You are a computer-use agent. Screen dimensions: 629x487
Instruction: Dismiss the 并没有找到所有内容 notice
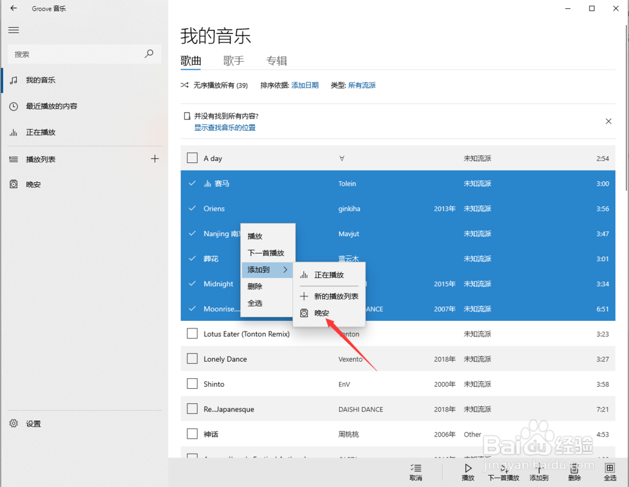pos(608,121)
